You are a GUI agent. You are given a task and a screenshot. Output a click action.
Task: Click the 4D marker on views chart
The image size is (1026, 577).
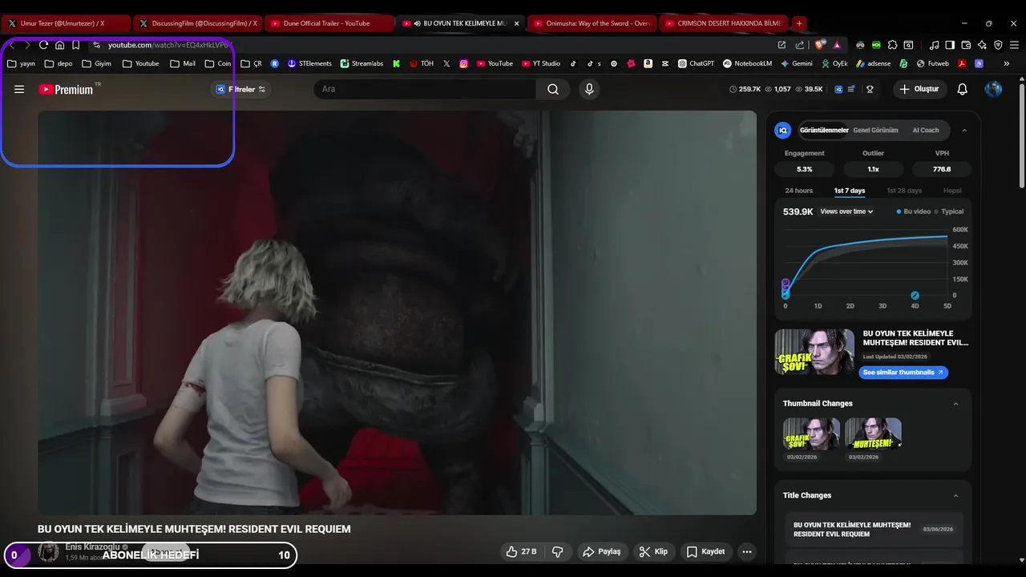point(915,296)
